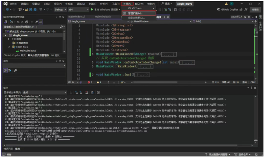The width and height of the screenshot is (265, 158).
Task: Expand the onComboboxIndexChanged code block
Action: [x=93, y=62]
